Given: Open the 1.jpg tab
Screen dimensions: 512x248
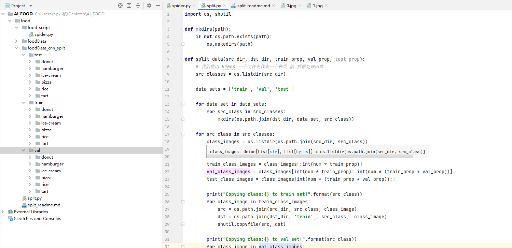Looking at the screenshot, I should click(x=318, y=6).
